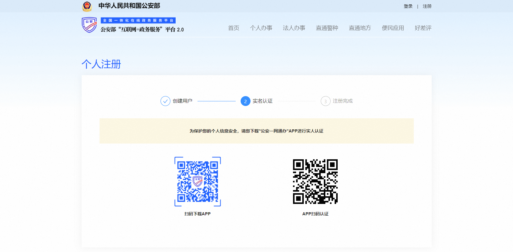Screen dimensions: 513x252
Task: Click the 全国一体化在线政务服务平台 blue banner
Action: coord(138,20)
